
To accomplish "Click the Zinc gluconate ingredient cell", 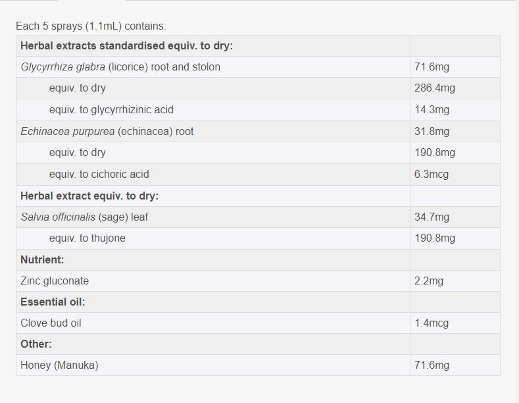I will [x=55, y=281].
